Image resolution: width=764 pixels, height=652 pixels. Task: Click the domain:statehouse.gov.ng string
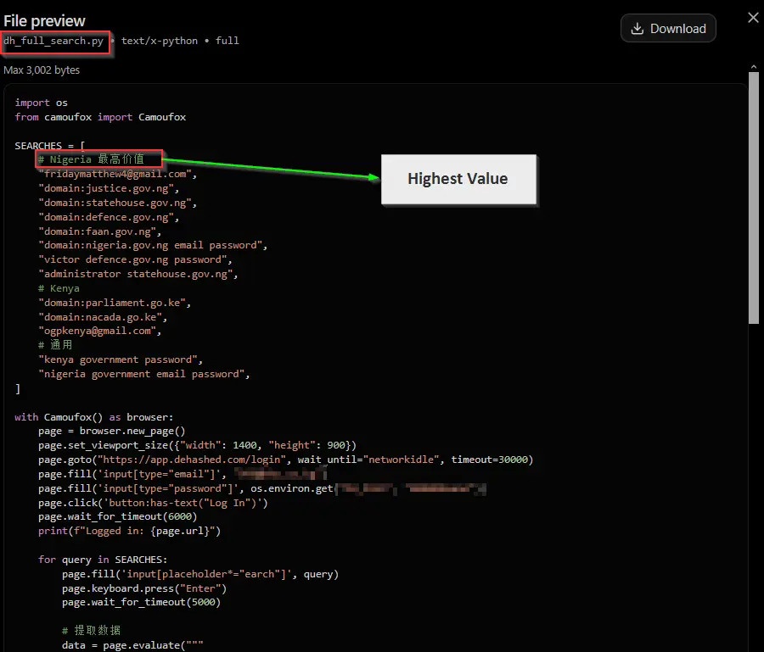[117, 203]
